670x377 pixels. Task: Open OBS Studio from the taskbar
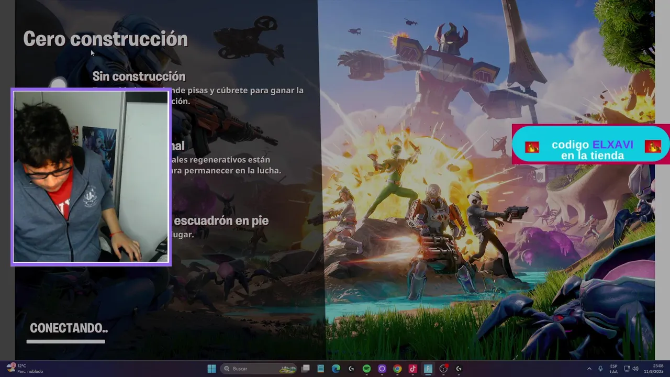(x=443, y=369)
